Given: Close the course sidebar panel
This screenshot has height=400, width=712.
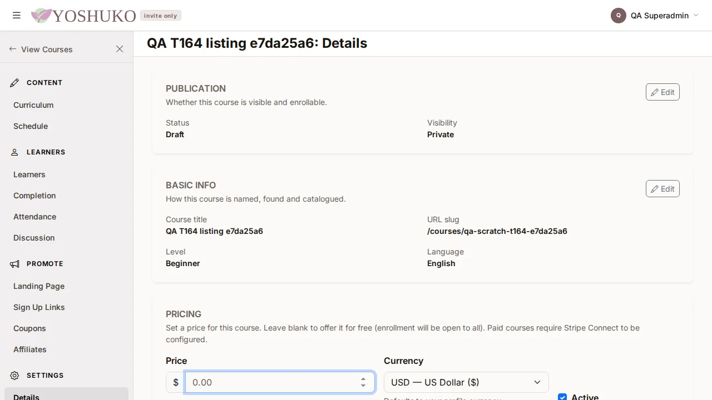Looking at the screenshot, I should pyautogui.click(x=120, y=49).
